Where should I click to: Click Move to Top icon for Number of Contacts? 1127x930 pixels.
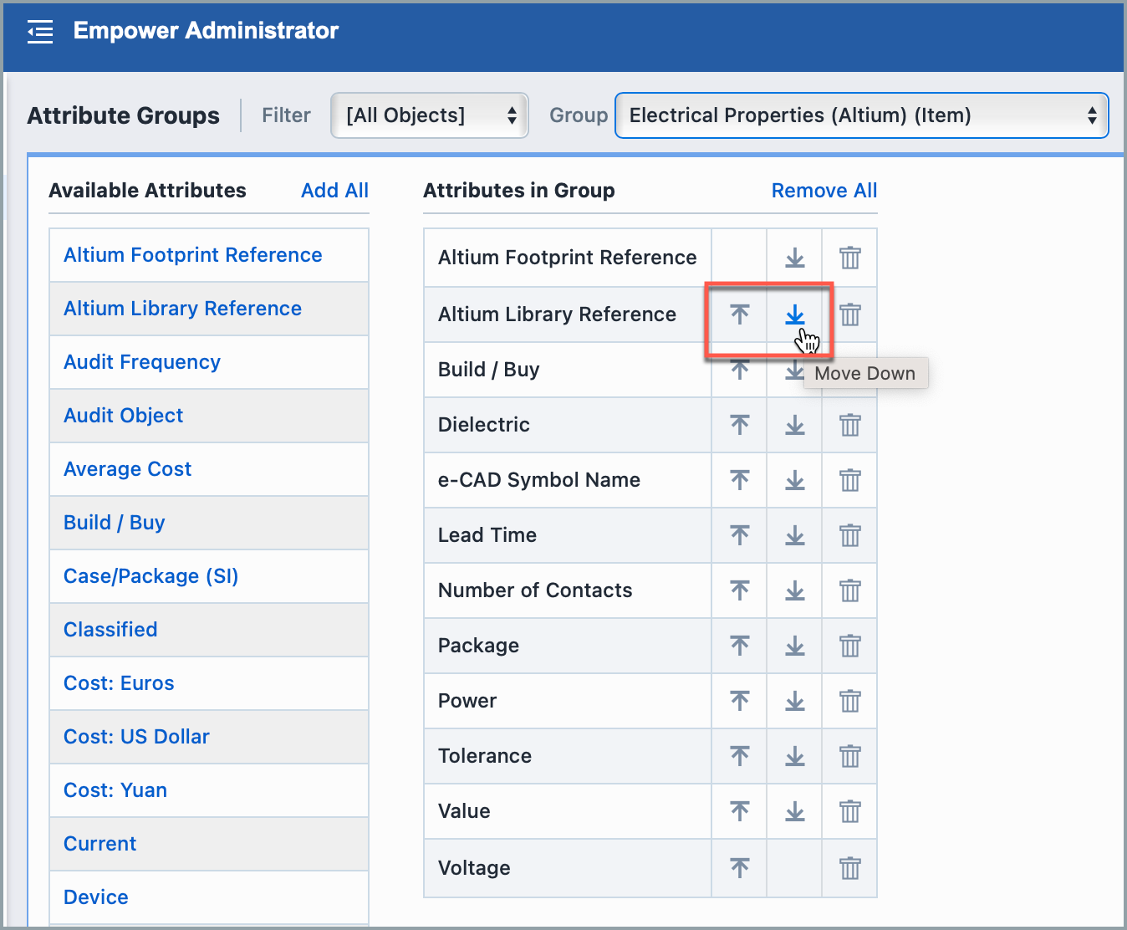point(739,590)
